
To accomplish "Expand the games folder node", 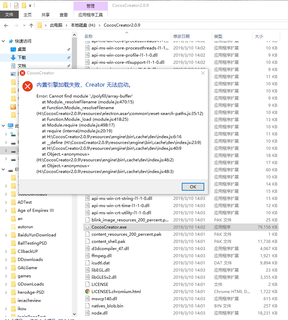I will (x=6, y=276).
